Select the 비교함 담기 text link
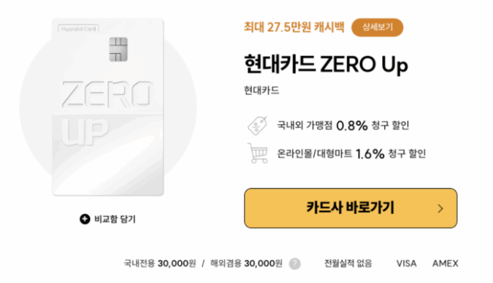Image resolution: width=493 pixels, height=283 pixels. [115, 219]
